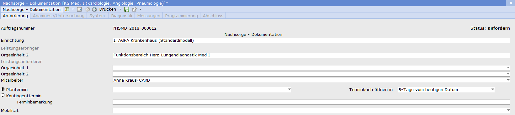Switch to the Messungen tab
The image size is (515, 115).
point(149,16)
